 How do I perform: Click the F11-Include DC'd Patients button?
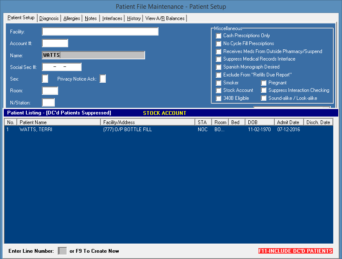point(295,251)
